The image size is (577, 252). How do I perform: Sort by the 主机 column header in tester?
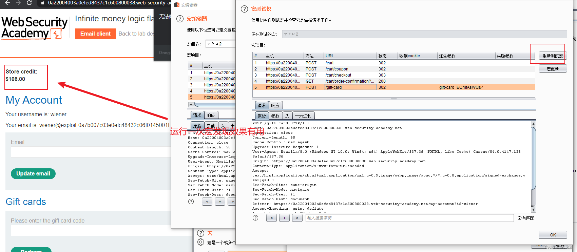pyautogui.click(x=284, y=56)
